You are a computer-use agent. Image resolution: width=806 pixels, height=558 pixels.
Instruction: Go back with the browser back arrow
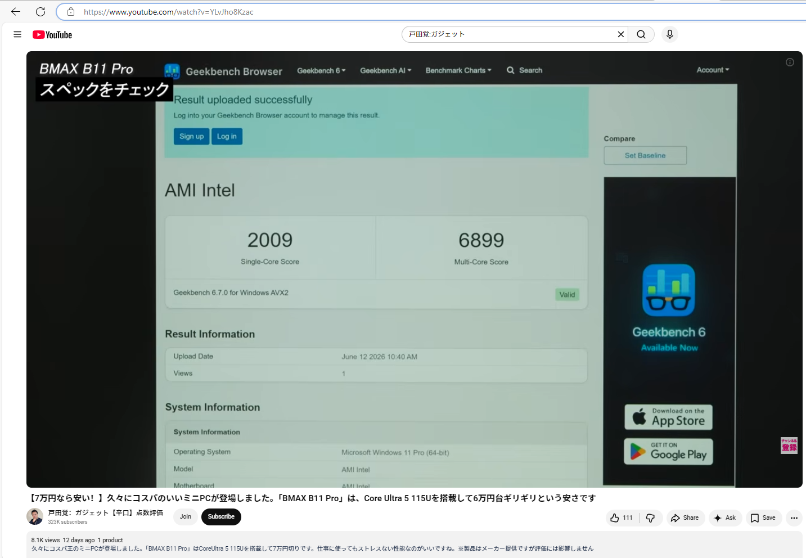(16, 12)
